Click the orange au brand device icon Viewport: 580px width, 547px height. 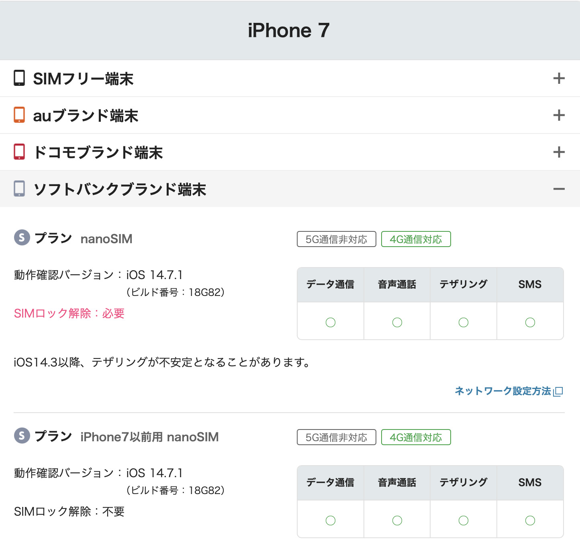[19, 115]
